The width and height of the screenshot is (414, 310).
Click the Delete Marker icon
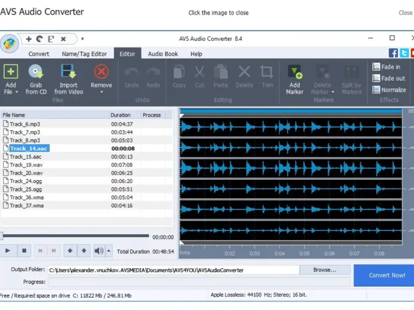tap(322, 72)
